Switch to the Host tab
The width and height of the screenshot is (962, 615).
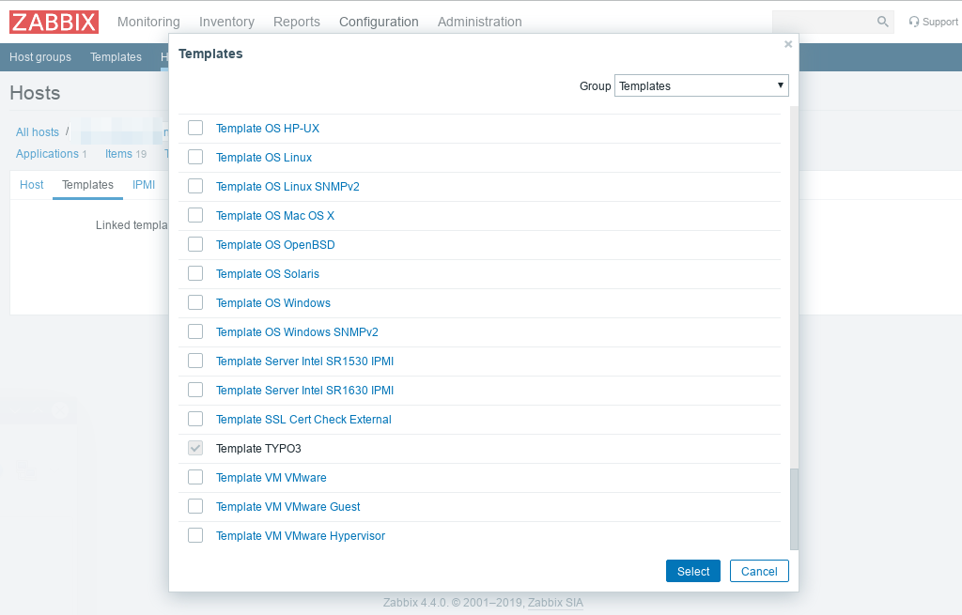tap(32, 185)
